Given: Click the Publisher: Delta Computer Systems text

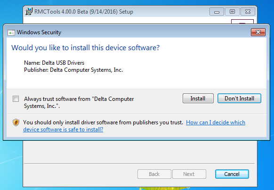Looking at the screenshot, I should pyautogui.click(x=73, y=70).
